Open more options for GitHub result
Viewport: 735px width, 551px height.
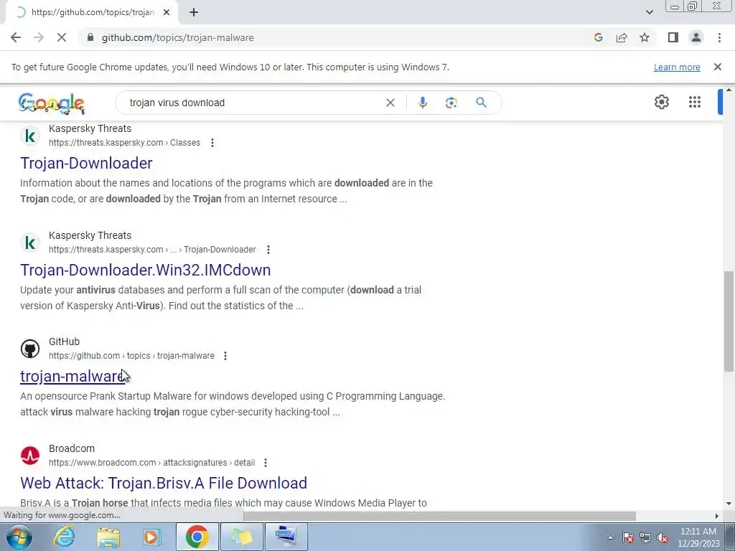225,356
